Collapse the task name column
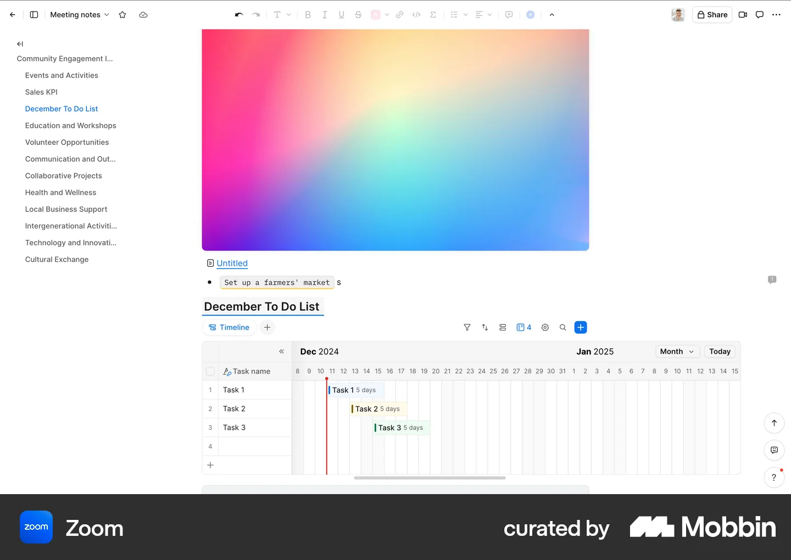This screenshot has width=791, height=560. [281, 351]
